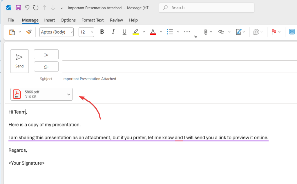
Task: Select the Format Painter tool
Action: pyautogui.click(x=29, y=32)
